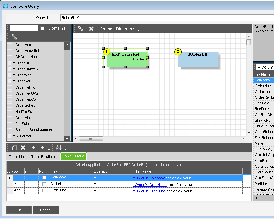Toggle Not checkbox in OrderNum criteria row
Image resolution: width=274 pixels, height=219 pixels.
44,184
